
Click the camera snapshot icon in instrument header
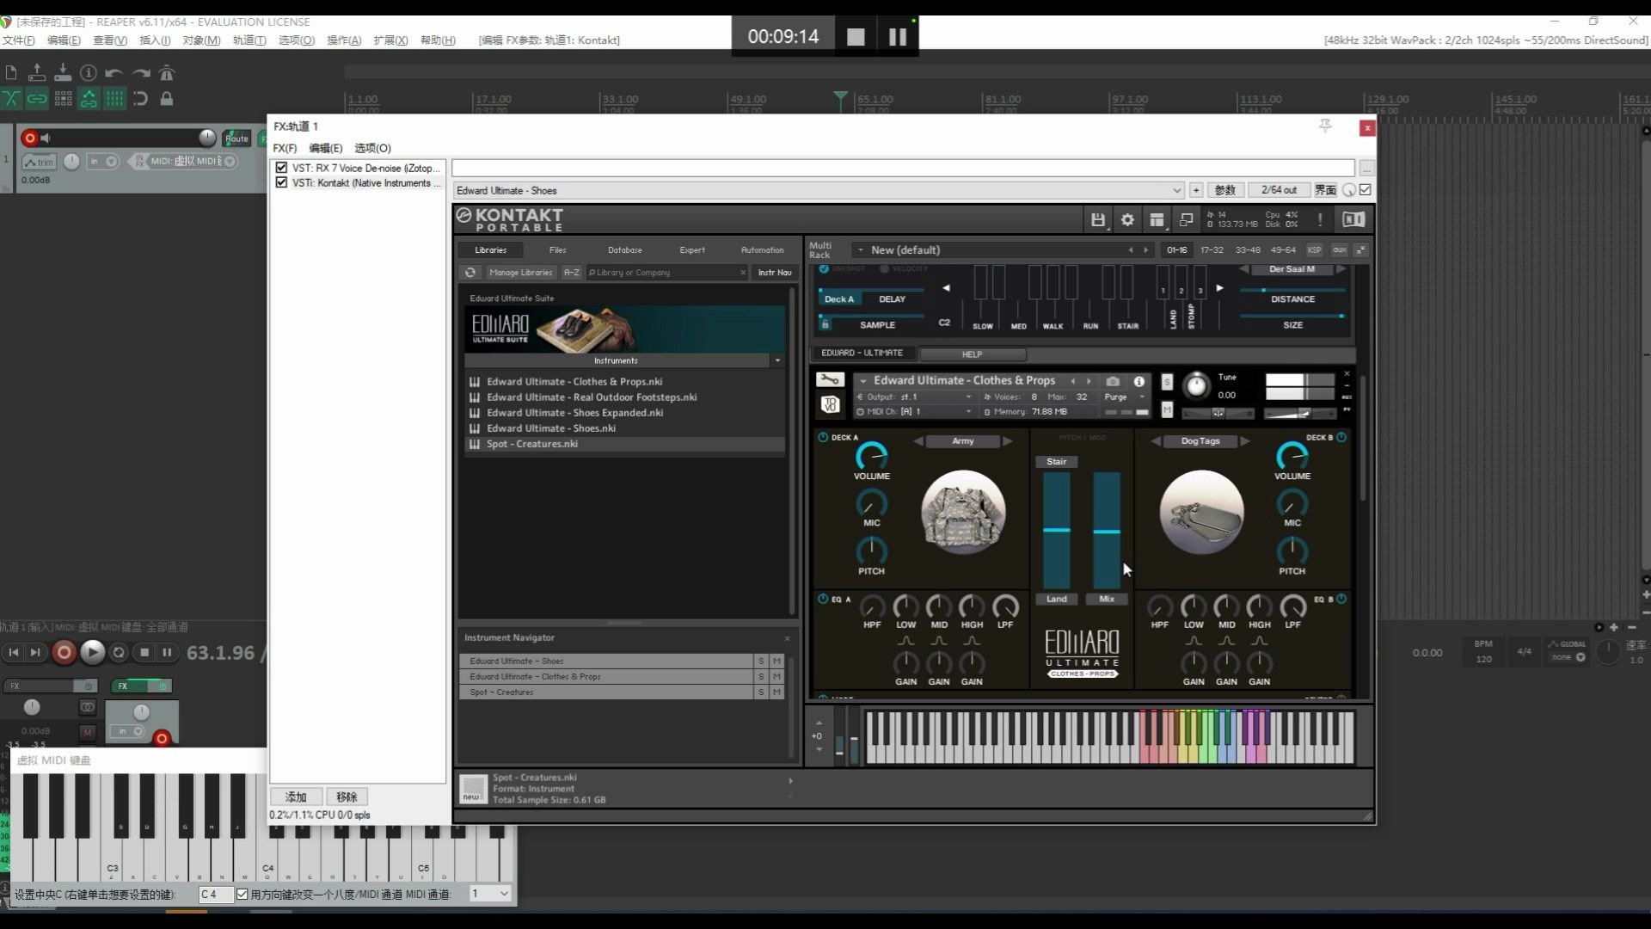(1113, 381)
